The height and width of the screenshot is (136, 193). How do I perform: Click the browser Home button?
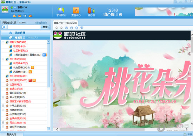(76, 28)
